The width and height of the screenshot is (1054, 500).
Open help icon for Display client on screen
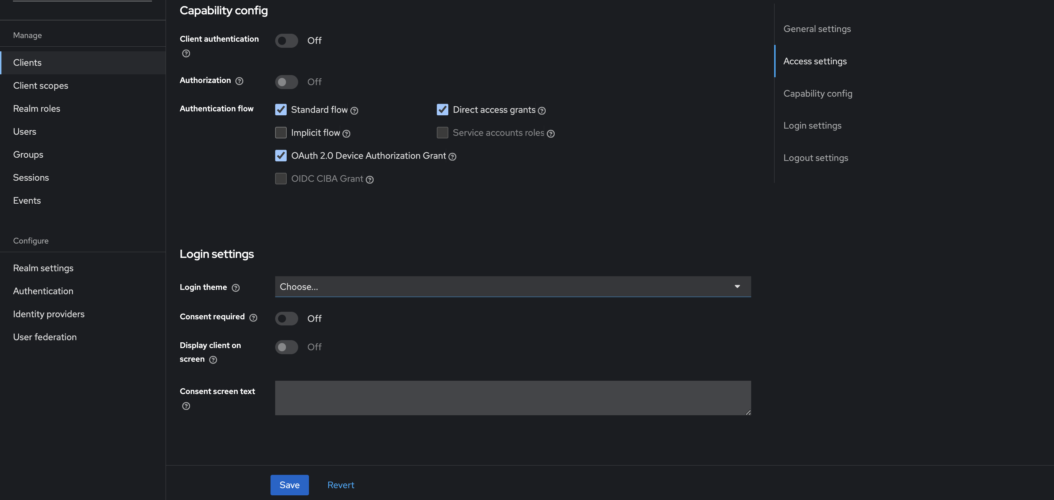click(x=213, y=360)
